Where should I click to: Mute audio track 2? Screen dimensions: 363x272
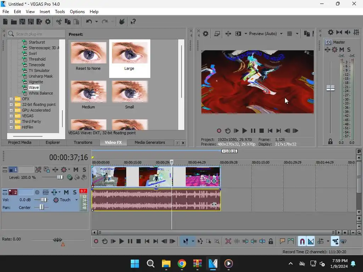(66, 192)
